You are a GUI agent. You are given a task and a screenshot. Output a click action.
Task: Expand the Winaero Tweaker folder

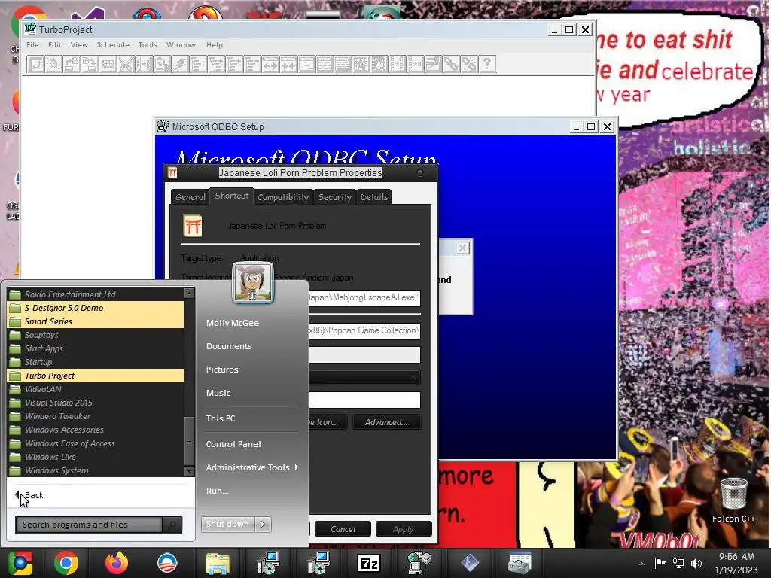point(96,416)
